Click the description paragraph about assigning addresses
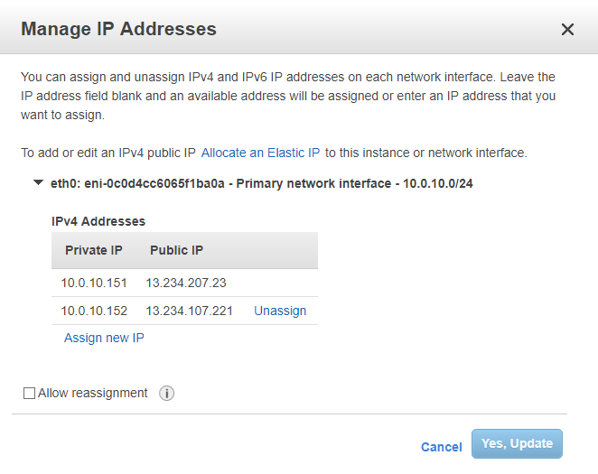Screen dimensions: 598x474 289,97
